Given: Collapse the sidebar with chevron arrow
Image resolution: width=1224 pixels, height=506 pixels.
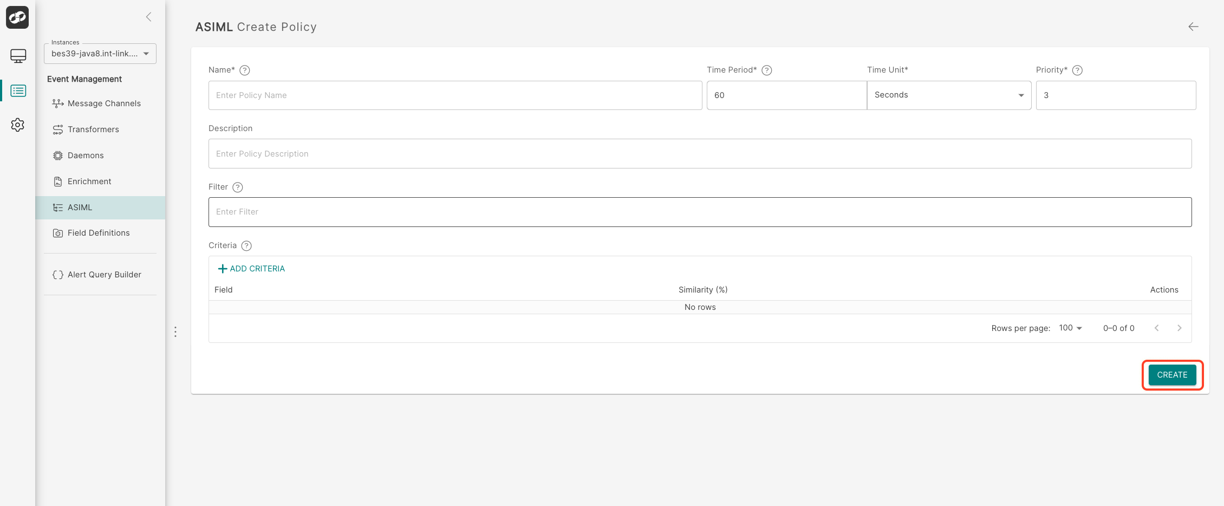Looking at the screenshot, I should point(148,17).
